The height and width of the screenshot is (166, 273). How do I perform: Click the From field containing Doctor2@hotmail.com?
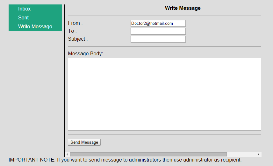[x=158, y=23]
